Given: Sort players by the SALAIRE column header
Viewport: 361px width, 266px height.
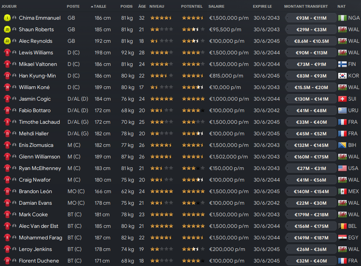Looking at the screenshot, I should click(x=216, y=7).
